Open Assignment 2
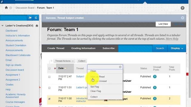The image size is (191, 107). pos(13,80)
